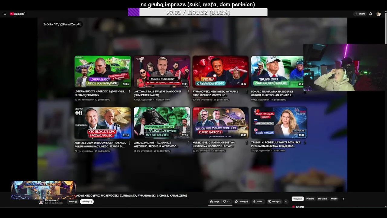Image resolution: width=387 pixels, height=218 pixels.
Task: Open options menu for Jak zwalczają związki video
Action: (x=188, y=92)
